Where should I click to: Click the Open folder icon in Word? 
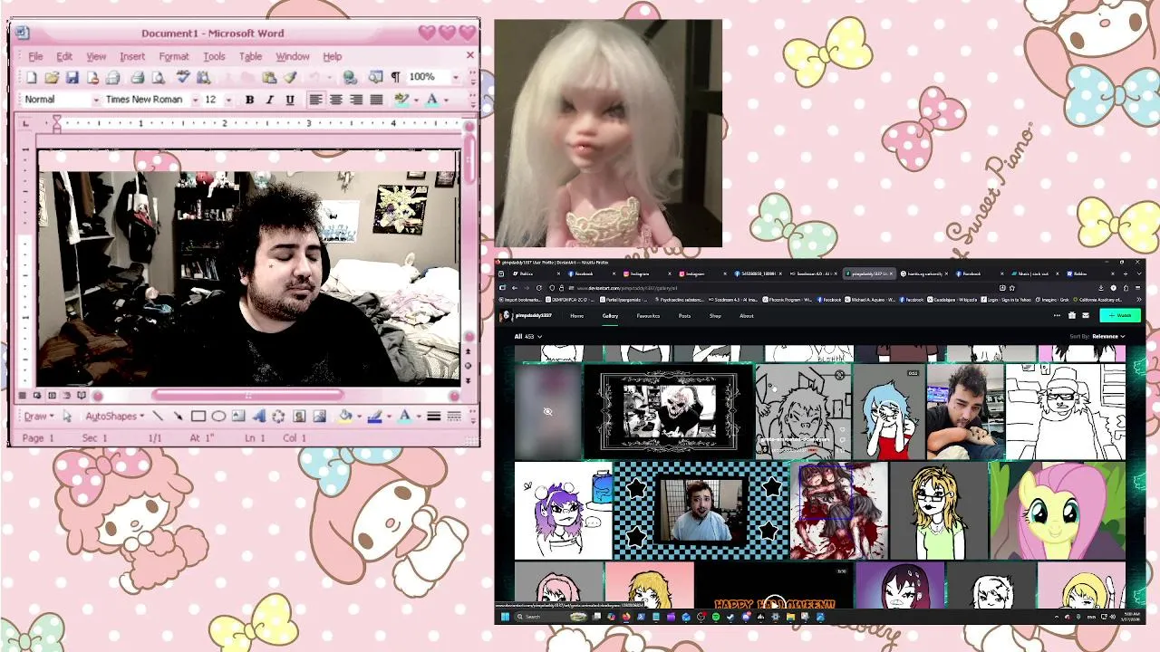(x=52, y=78)
